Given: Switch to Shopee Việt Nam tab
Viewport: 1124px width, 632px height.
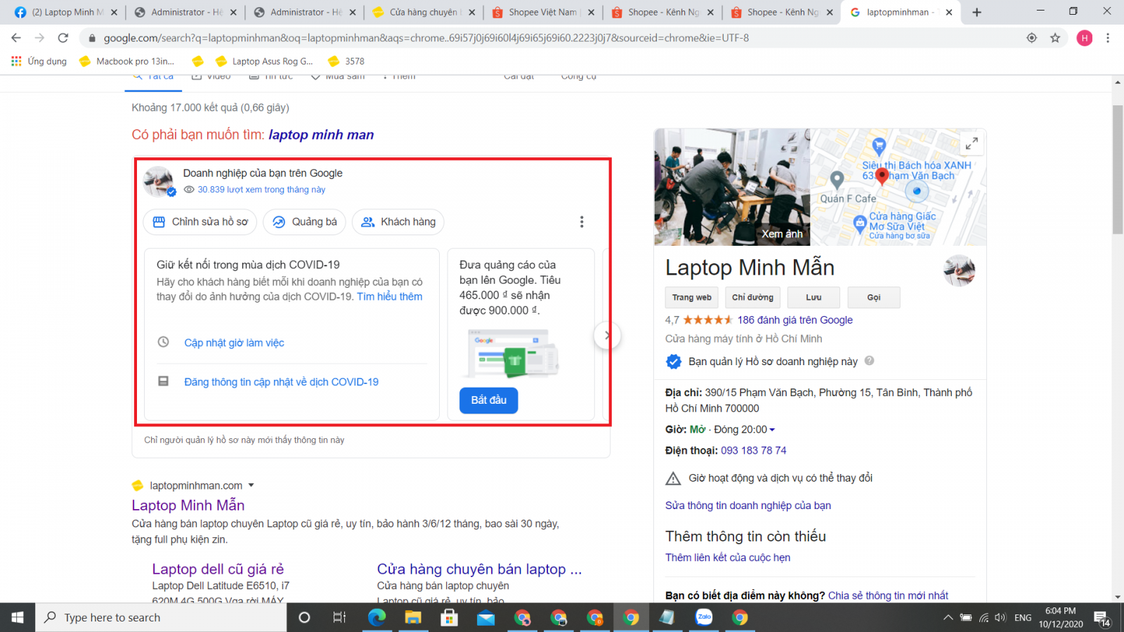Looking at the screenshot, I should tap(543, 12).
